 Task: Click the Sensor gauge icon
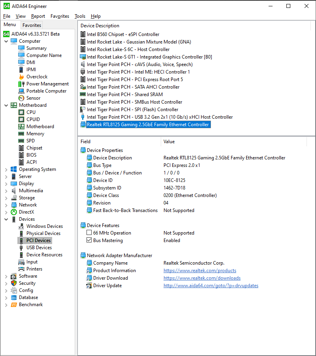click(x=21, y=98)
